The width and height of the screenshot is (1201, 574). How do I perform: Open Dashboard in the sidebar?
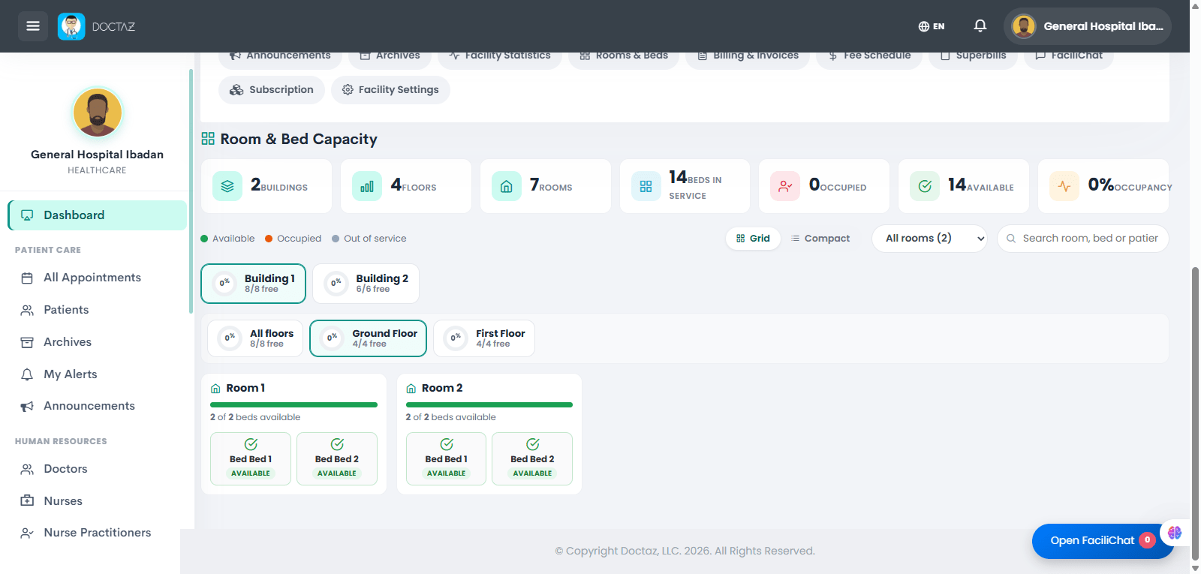(x=98, y=215)
